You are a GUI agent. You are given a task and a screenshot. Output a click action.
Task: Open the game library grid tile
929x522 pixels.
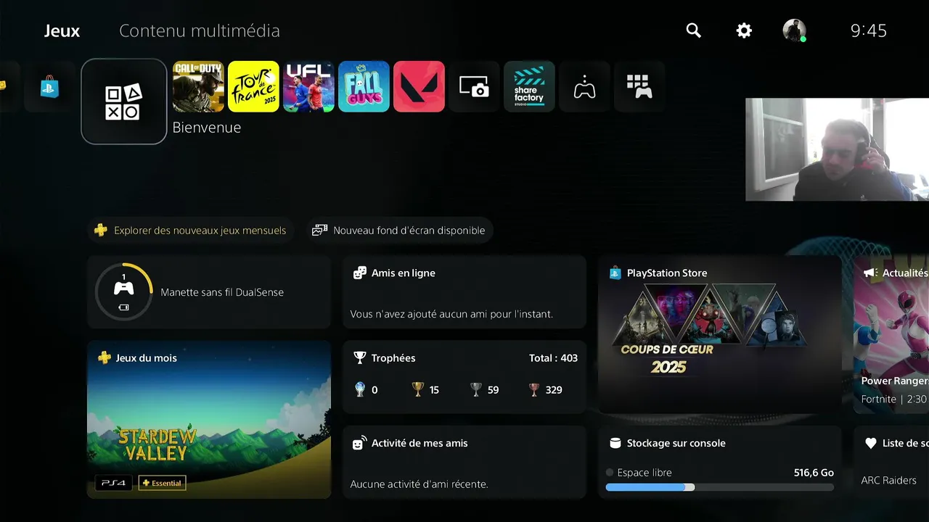click(x=639, y=86)
